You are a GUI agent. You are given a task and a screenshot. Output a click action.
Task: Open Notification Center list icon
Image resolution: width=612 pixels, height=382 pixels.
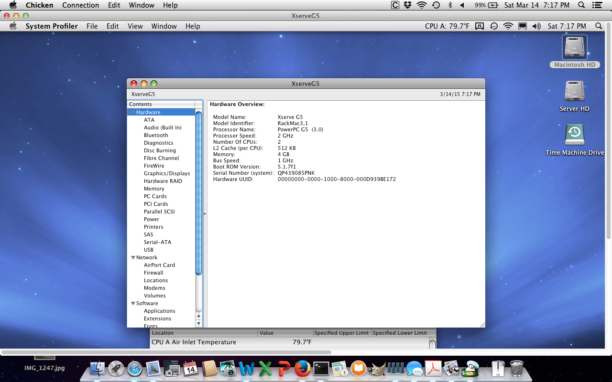point(596,5)
